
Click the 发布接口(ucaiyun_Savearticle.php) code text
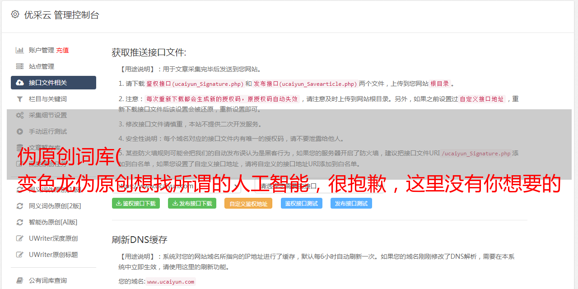pyautogui.click(x=306, y=84)
